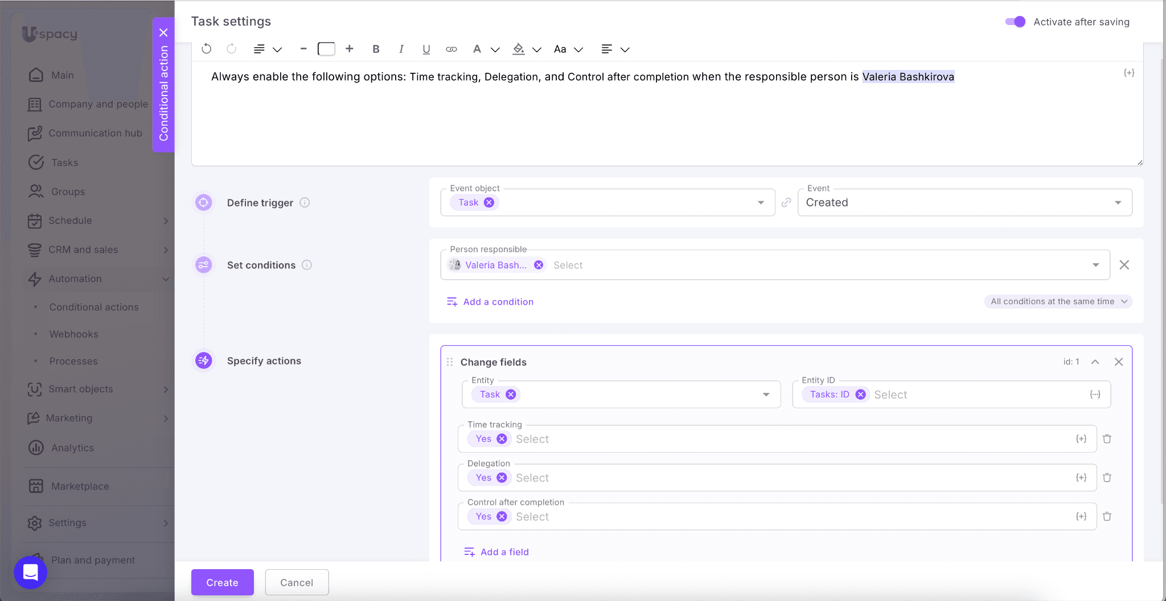The image size is (1166, 601).
Task: Go to Webhooks in the Automation menu
Action: (73, 334)
